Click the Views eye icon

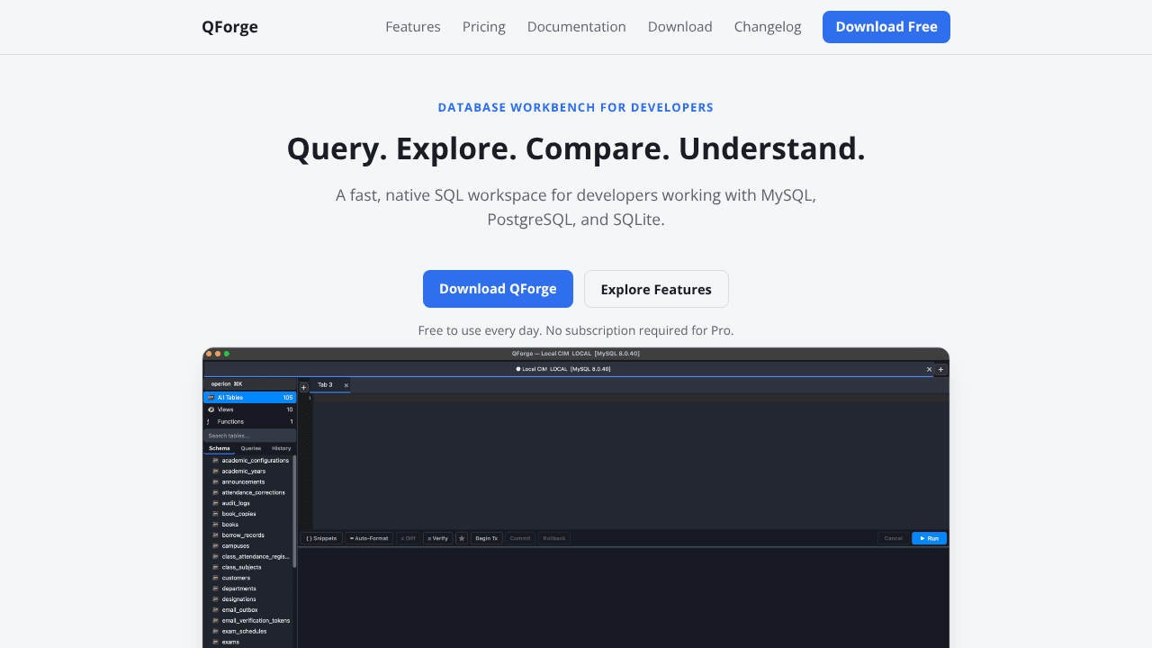[x=211, y=409]
